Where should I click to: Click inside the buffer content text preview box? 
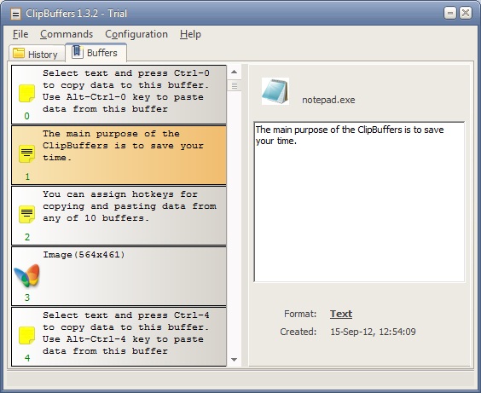coord(359,202)
